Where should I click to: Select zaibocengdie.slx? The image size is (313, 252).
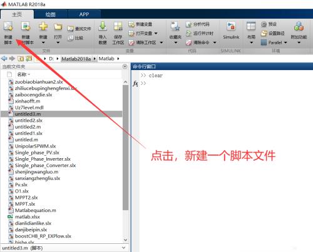[x=34, y=94]
